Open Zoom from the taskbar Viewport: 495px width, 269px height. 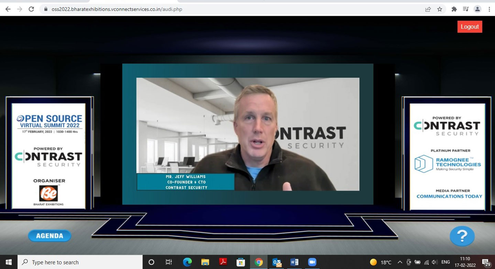click(312, 262)
